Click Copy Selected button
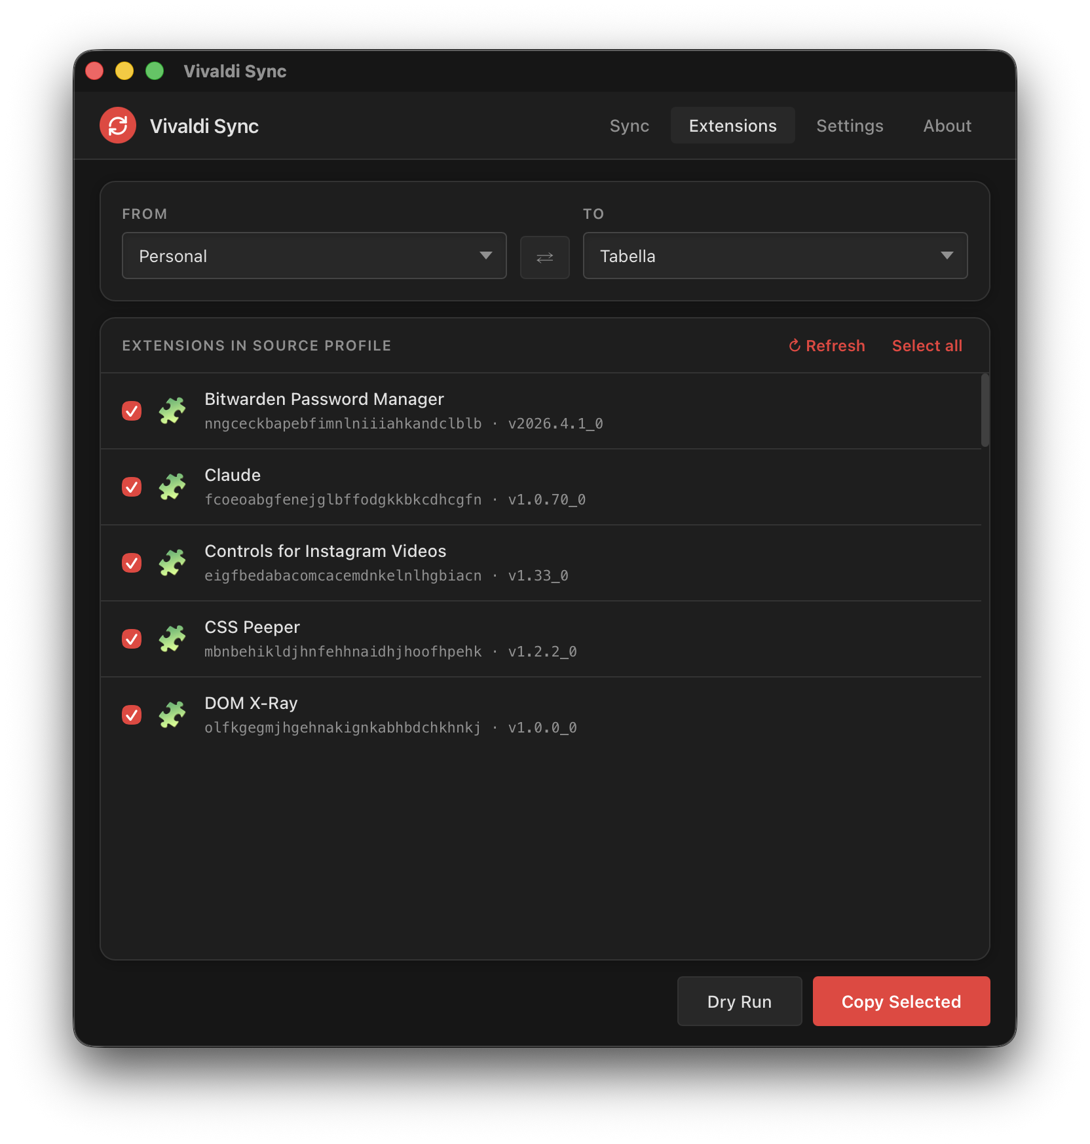Viewport: 1090px width, 1144px height. click(901, 1001)
